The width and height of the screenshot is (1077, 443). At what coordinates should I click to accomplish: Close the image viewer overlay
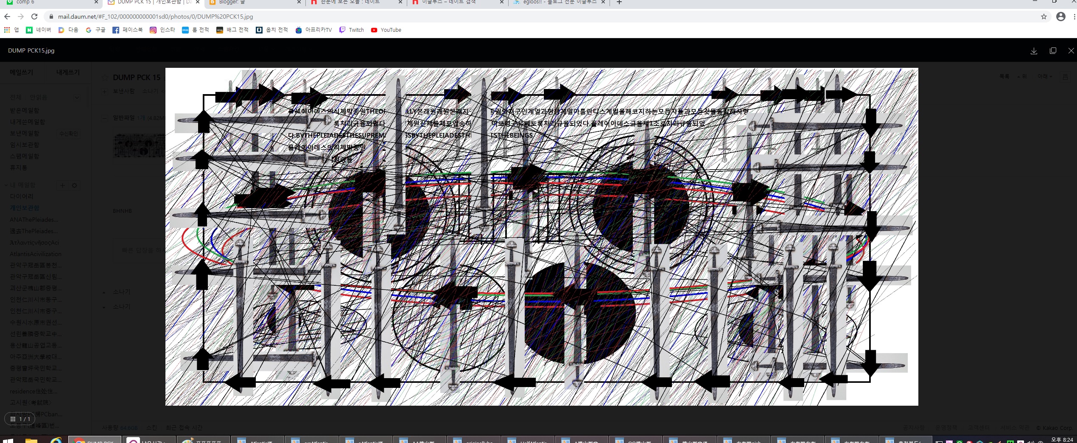click(1071, 50)
